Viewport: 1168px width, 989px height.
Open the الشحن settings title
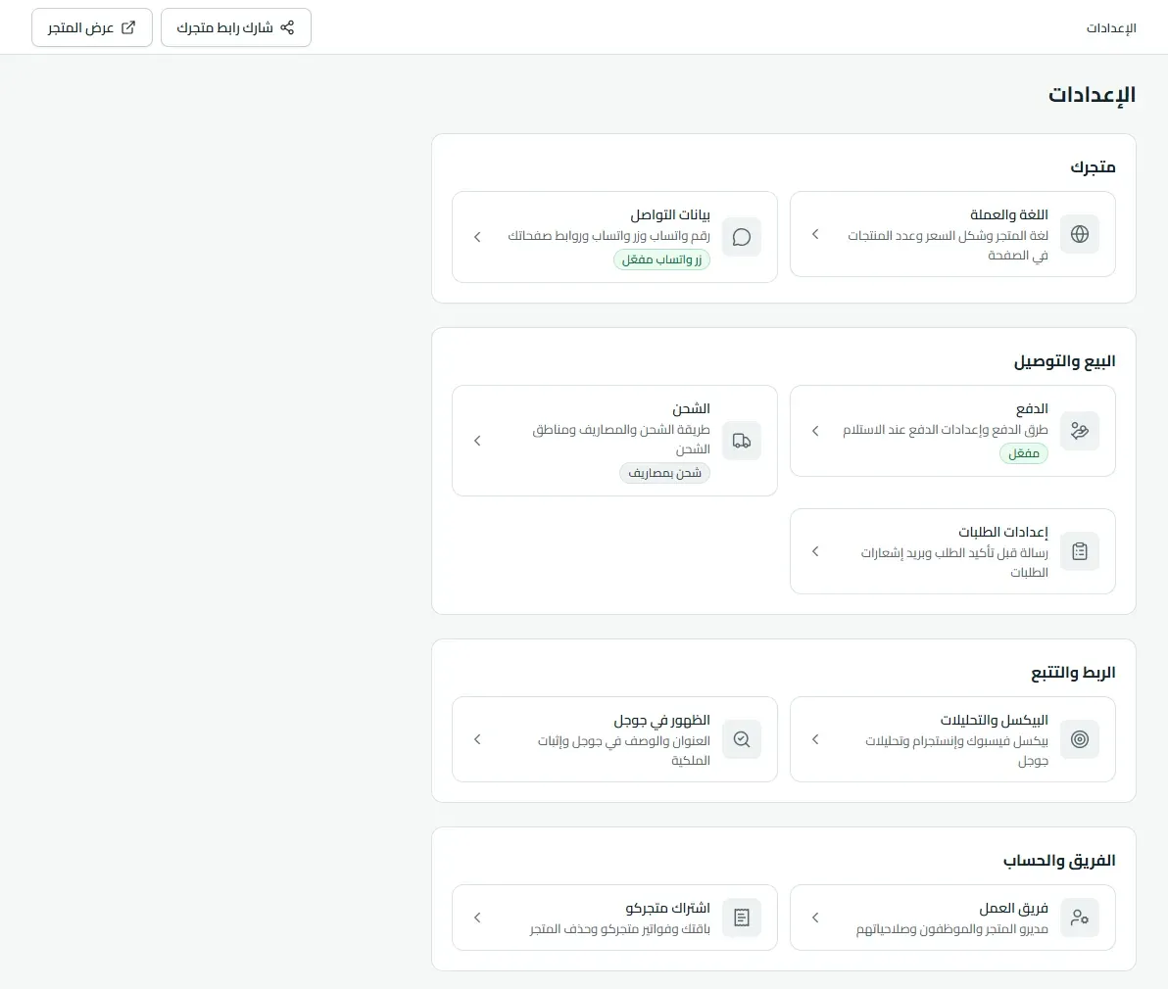point(691,408)
